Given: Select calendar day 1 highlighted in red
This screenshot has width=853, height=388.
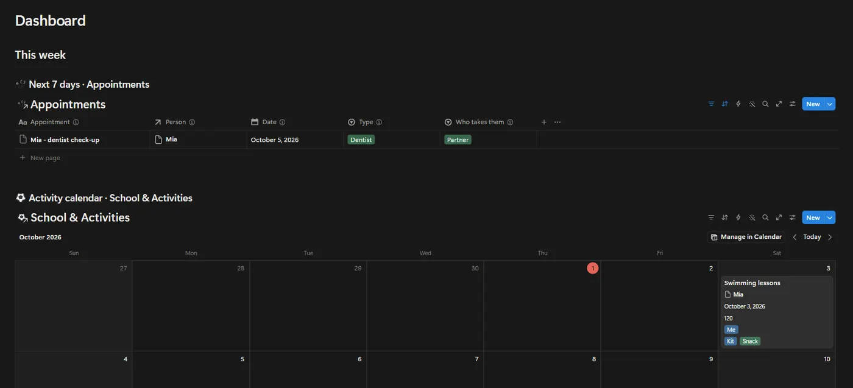Looking at the screenshot, I should [x=593, y=268].
